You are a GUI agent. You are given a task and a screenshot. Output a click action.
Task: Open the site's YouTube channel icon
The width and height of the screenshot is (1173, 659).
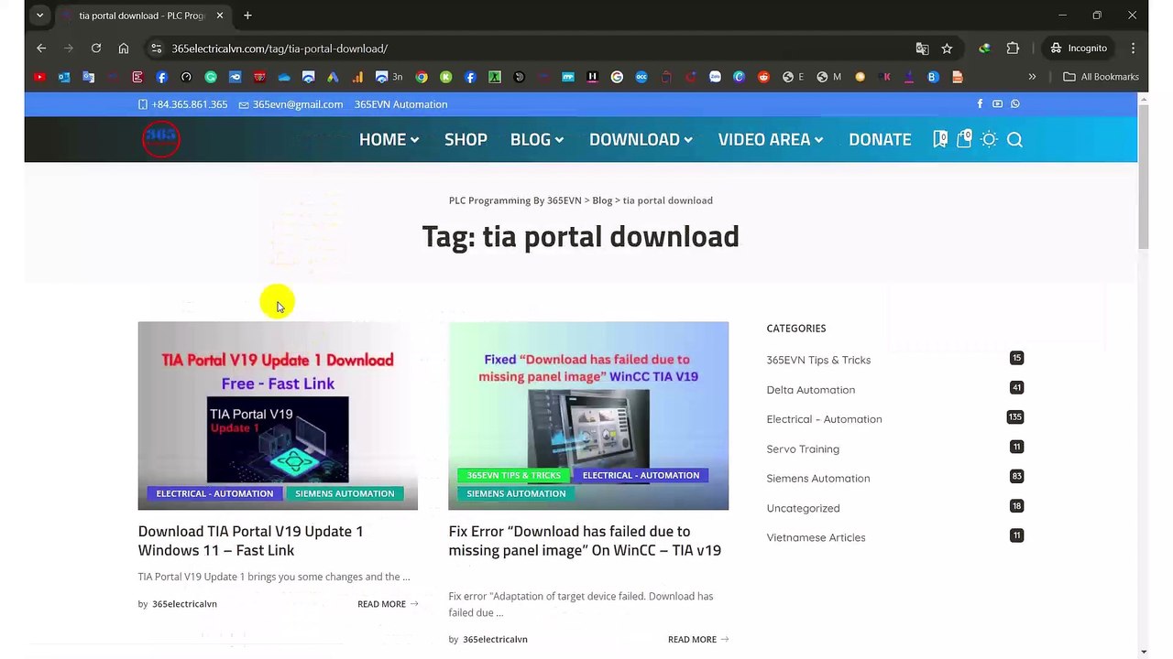[997, 104]
